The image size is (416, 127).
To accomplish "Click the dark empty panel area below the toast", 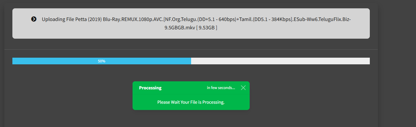I will (x=191, y=118).
